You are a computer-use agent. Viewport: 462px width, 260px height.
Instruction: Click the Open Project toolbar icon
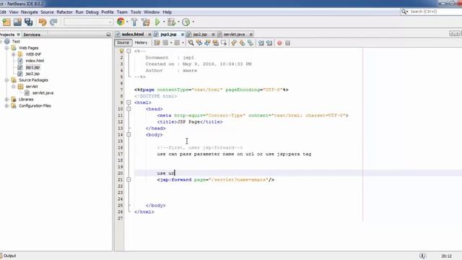[17, 22]
